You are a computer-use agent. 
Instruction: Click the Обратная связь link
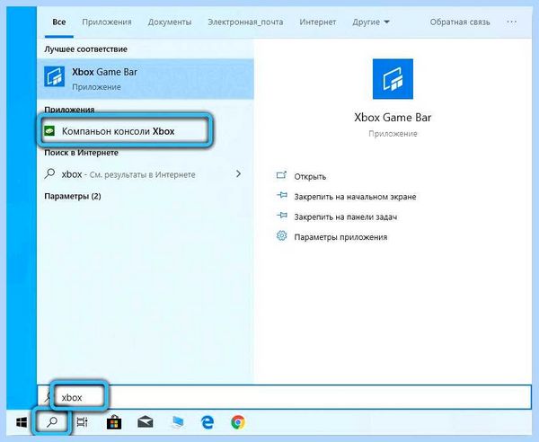coord(460,22)
